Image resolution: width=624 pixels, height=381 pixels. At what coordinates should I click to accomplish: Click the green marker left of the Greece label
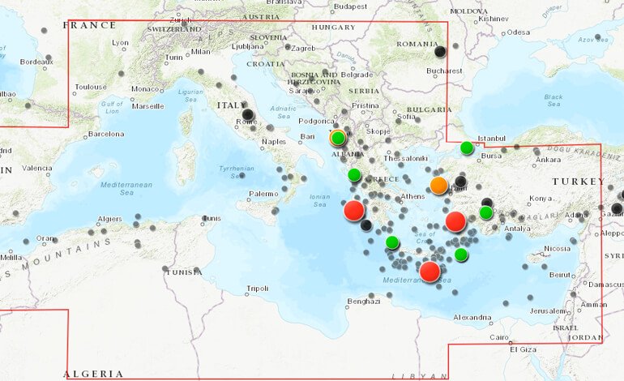point(354,175)
